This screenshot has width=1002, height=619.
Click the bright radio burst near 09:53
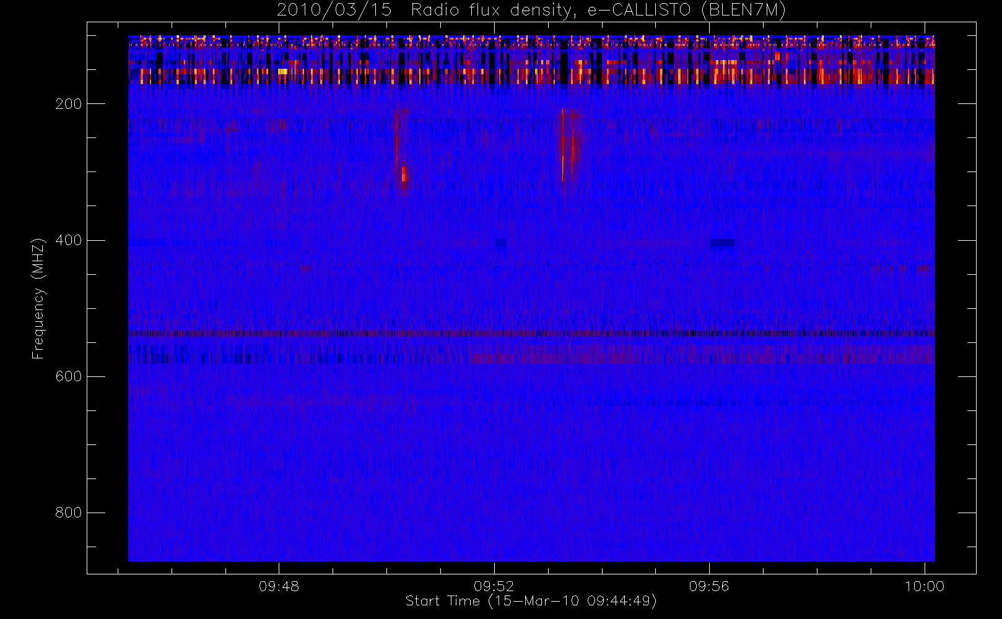coord(569,145)
